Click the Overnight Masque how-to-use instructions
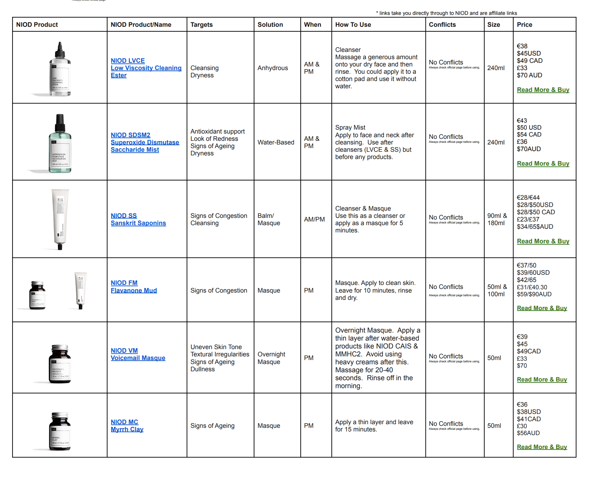This screenshot has width=592, height=486. (x=377, y=358)
